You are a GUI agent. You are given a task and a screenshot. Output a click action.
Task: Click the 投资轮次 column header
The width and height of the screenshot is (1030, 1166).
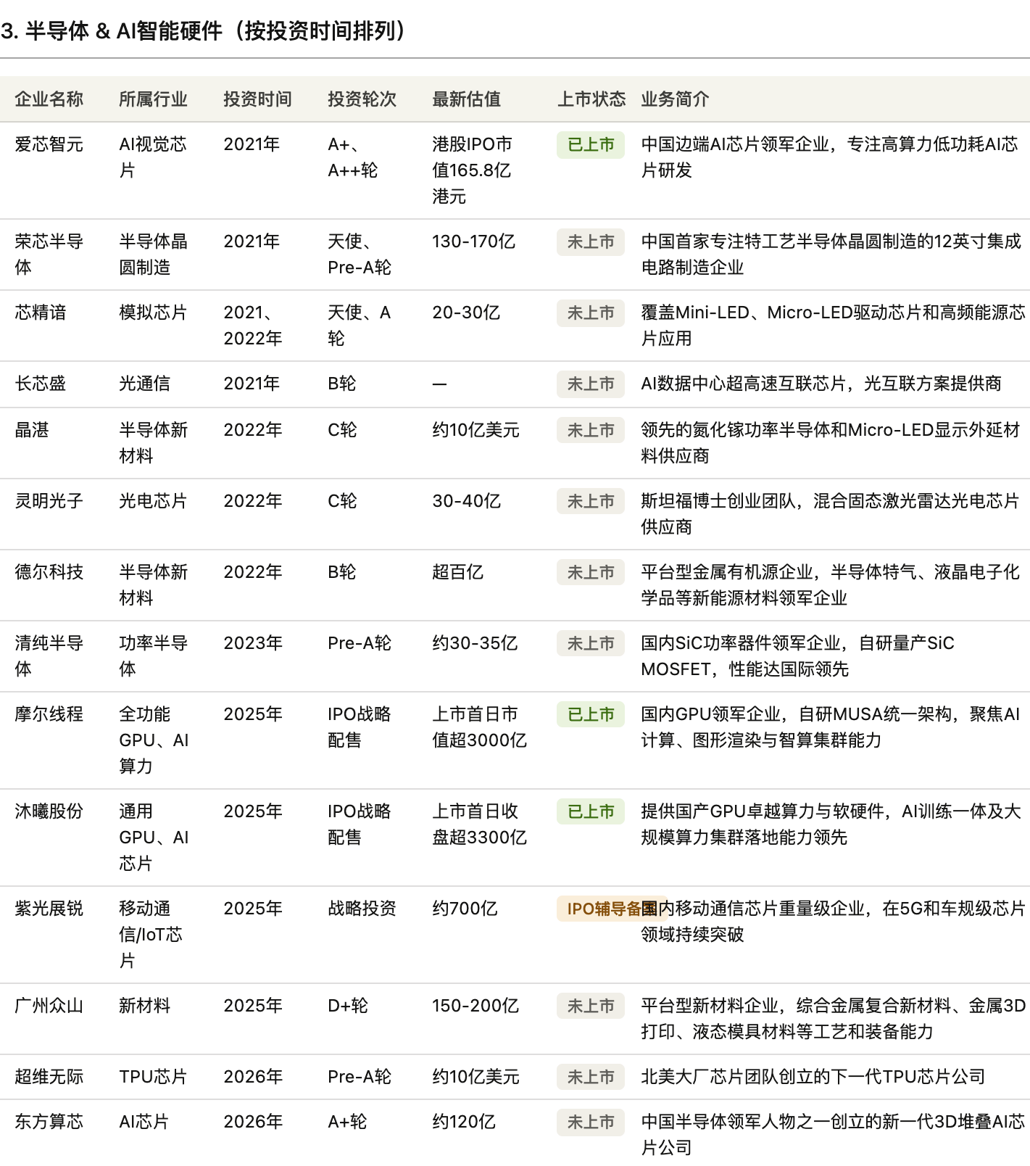362,99
